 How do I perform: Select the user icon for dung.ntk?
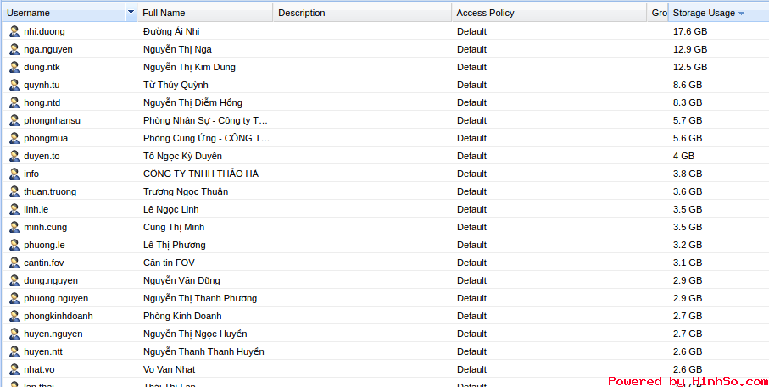(14, 67)
